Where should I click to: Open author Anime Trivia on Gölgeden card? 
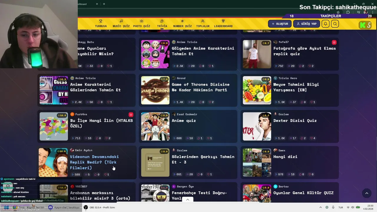click(x=187, y=42)
